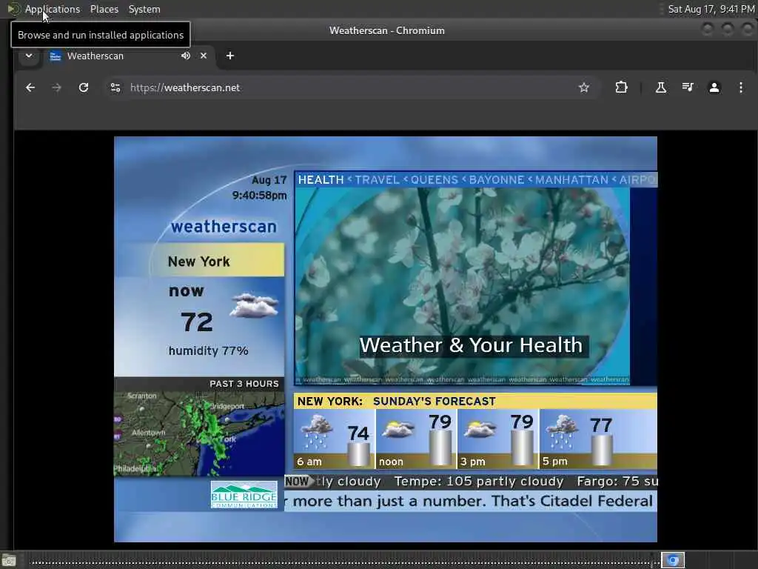Click the partly cloudy icon beside now
The width and height of the screenshot is (758, 569).
pos(255,305)
